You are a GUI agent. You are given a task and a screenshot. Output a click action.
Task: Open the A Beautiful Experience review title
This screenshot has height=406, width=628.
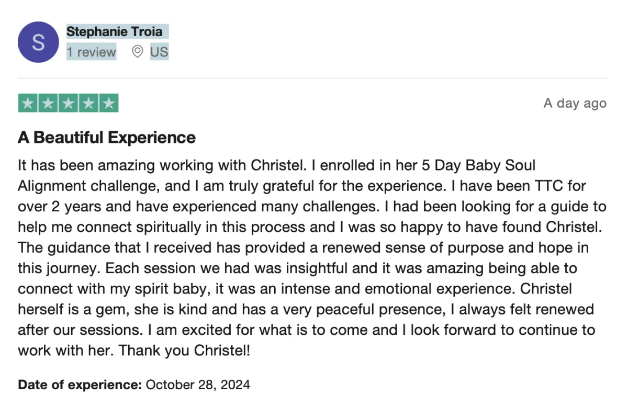coord(107,138)
